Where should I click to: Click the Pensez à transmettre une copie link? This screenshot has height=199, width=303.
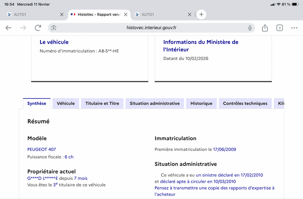point(214,188)
